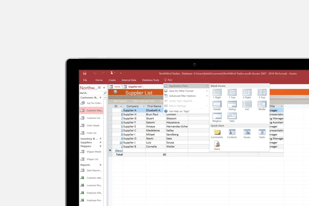
Task: Click the Undo arrow in the quick access toolbar
Action: point(95,73)
